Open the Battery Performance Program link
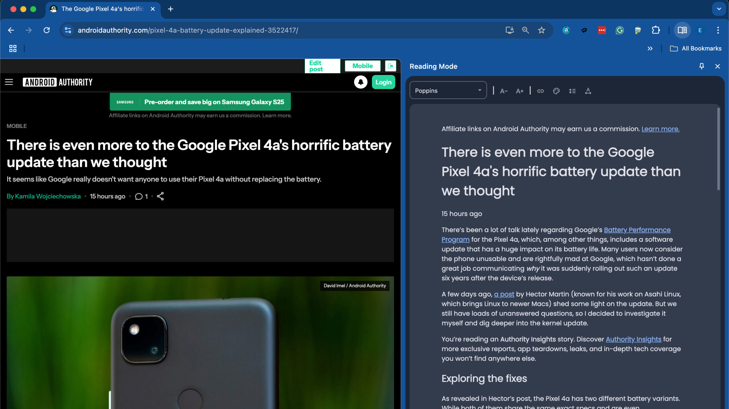 tap(637, 230)
